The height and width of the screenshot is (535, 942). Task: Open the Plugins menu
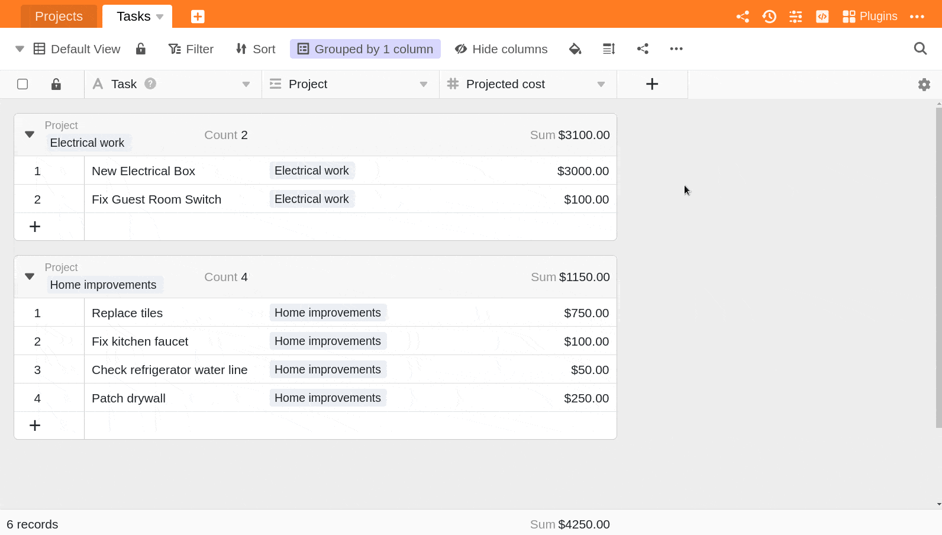tap(870, 17)
